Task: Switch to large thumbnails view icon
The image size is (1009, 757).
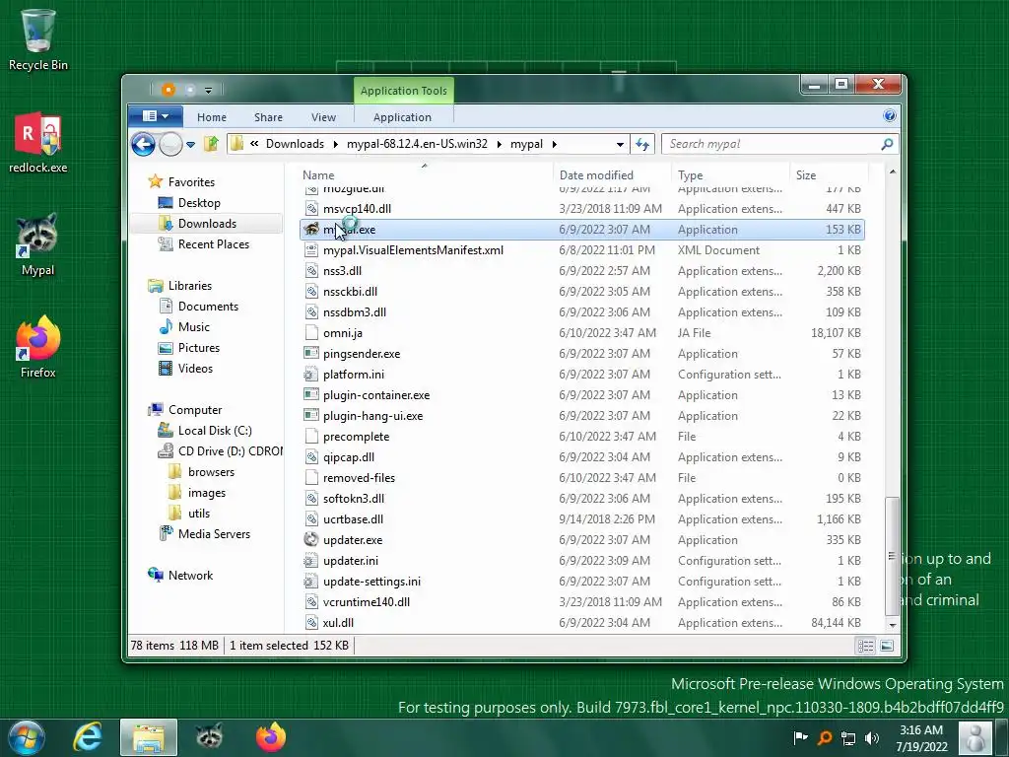Action: (x=887, y=646)
